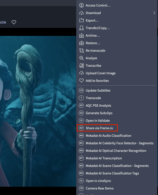Viewport: 158px width, 195px height.
Task: Choose Upload Cover Image entry
Action: tap(117, 73)
